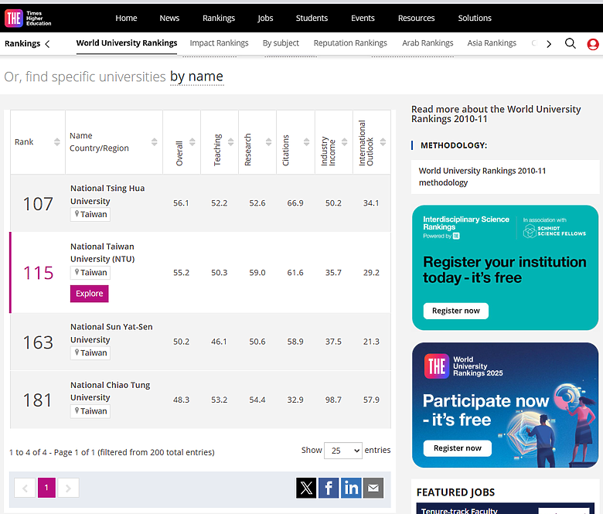Open Jobs in top menu
603x514 pixels.
(x=265, y=18)
